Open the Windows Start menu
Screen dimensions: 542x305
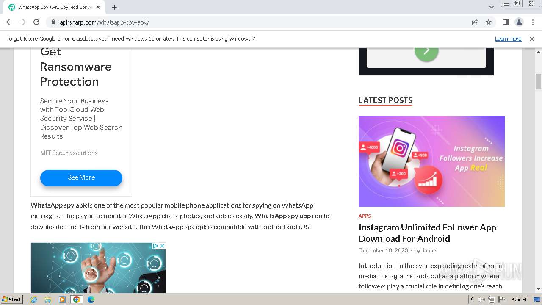[x=12, y=299]
